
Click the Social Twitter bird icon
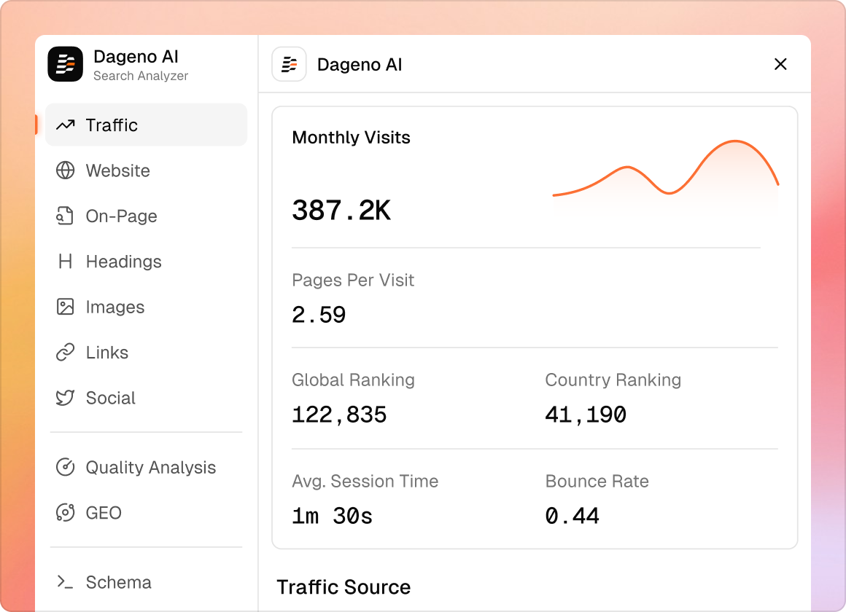(x=66, y=398)
